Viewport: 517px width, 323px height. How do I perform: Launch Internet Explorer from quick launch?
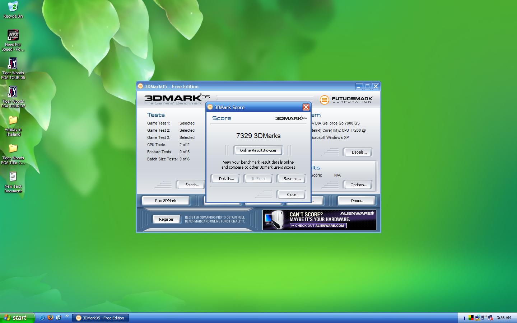(x=42, y=318)
